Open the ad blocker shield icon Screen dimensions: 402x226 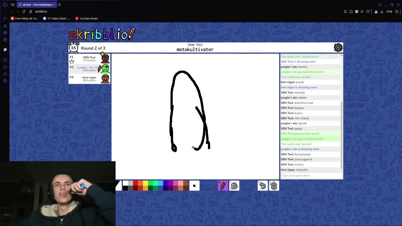356,12
